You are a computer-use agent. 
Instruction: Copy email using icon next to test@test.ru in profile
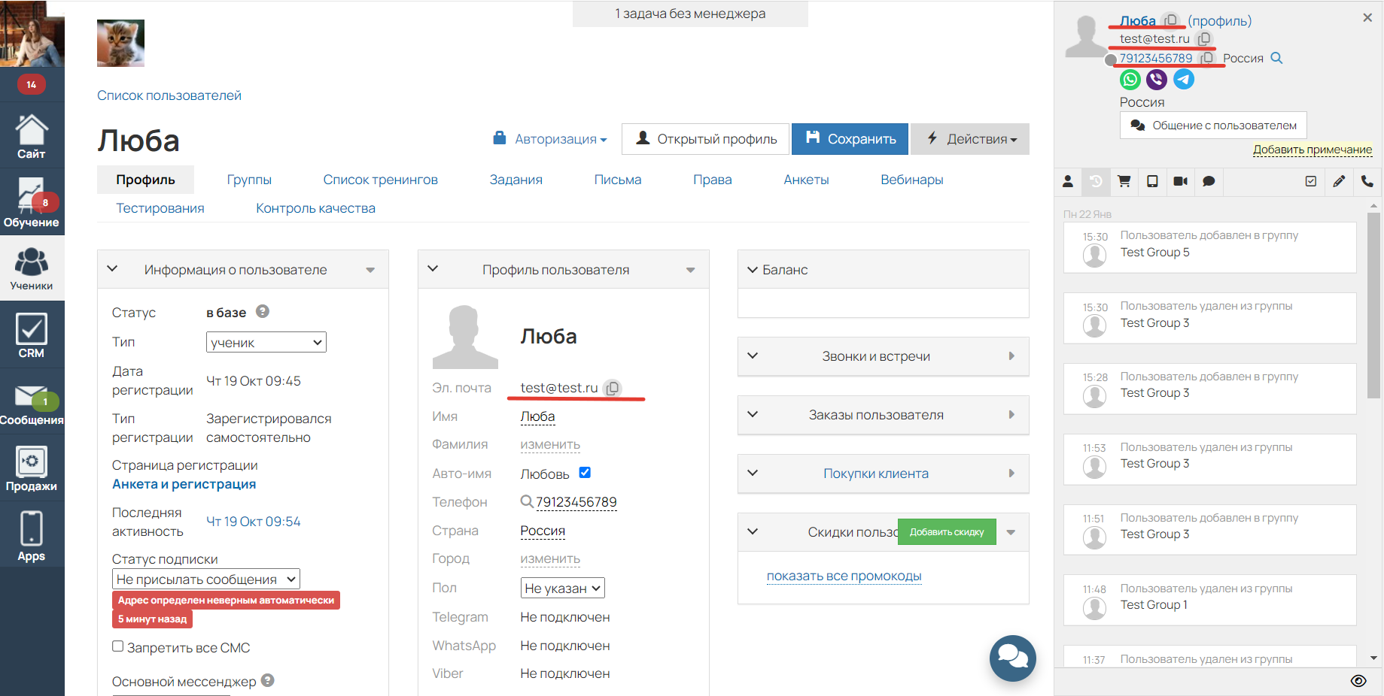tap(613, 389)
